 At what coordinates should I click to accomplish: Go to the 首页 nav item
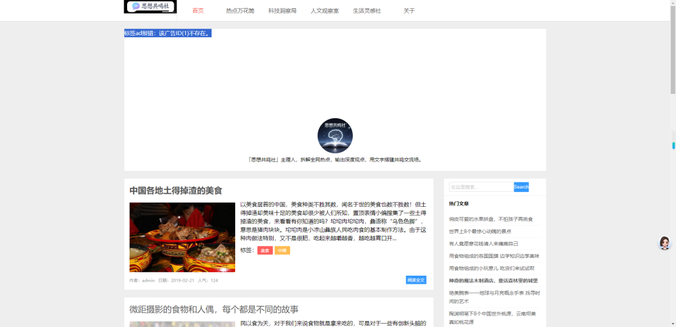pos(198,11)
